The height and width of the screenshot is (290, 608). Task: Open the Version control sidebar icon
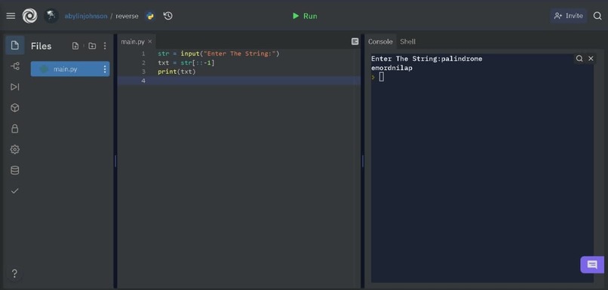[15, 66]
